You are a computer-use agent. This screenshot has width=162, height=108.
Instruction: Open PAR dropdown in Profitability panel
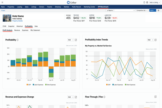(x=70, y=40)
